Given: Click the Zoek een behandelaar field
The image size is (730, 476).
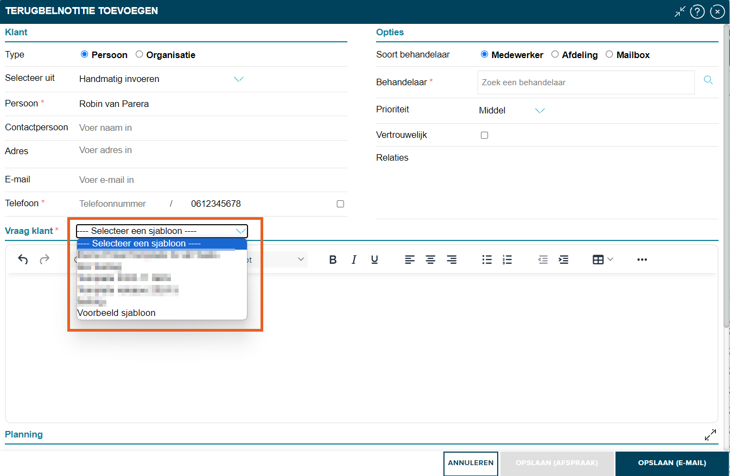Looking at the screenshot, I should coord(586,82).
